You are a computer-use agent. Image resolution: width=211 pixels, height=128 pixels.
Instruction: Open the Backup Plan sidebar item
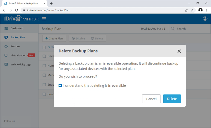pos(18,38)
